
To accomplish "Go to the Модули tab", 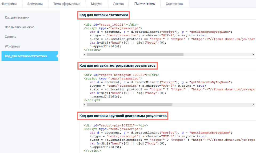I will (97, 4).
